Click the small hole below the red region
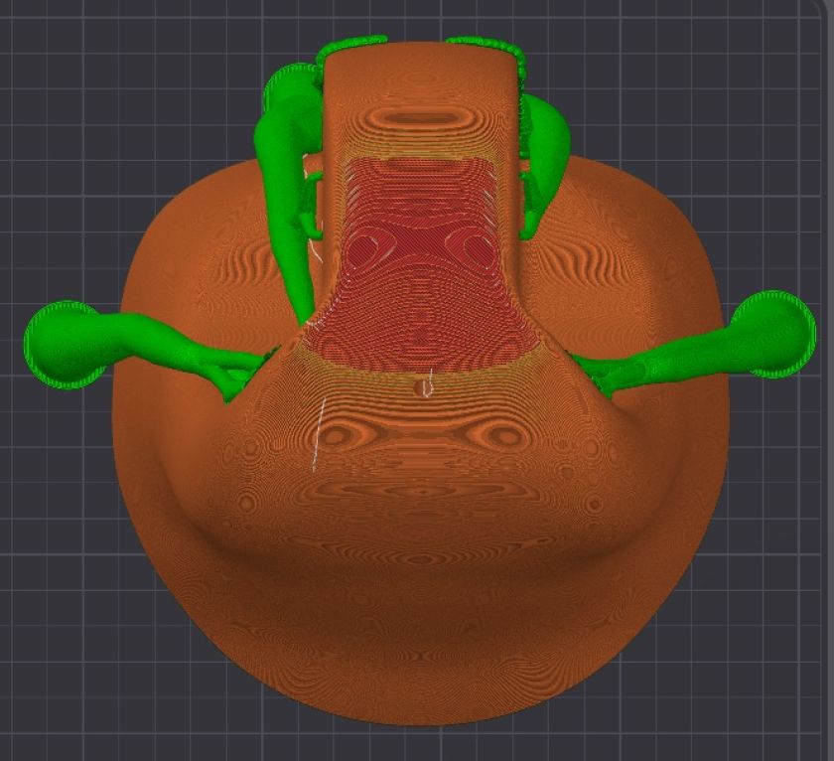This screenshot has height=761, width=834. coord(414,379)
